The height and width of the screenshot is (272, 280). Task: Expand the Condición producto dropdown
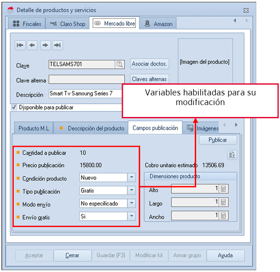pos(132,178)
